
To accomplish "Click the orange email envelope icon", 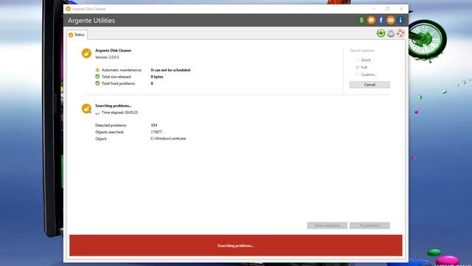I will (x=390, y=20).
